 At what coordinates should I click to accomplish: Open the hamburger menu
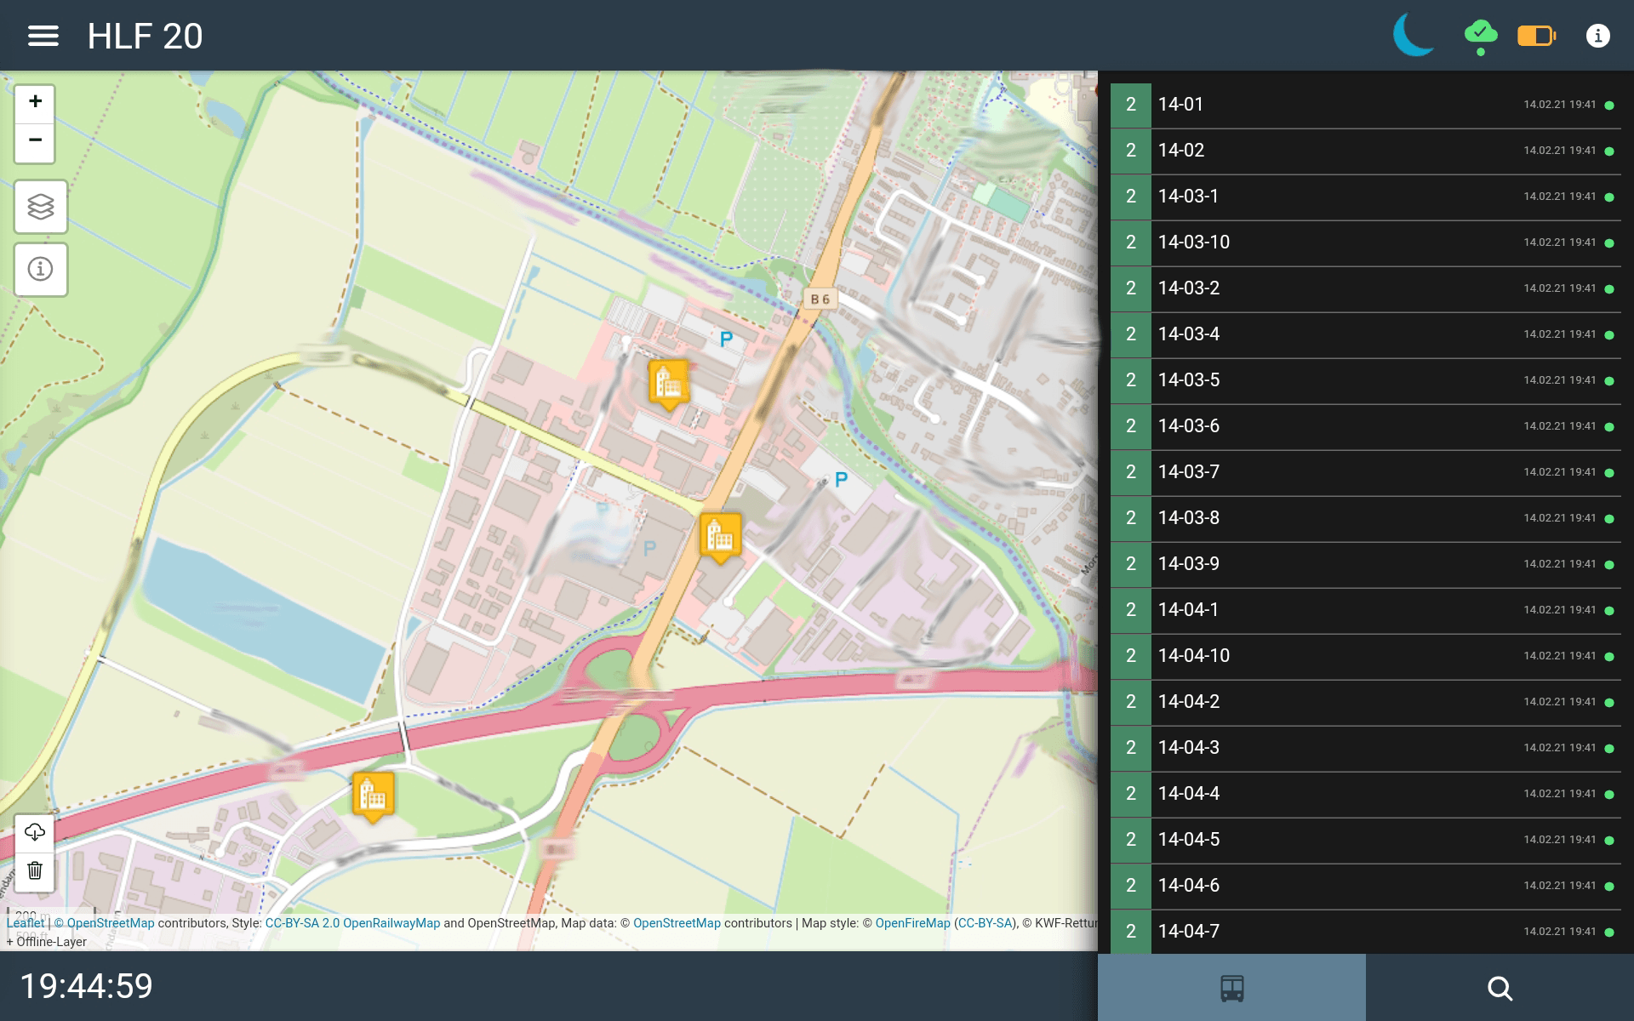coord(43,36)
